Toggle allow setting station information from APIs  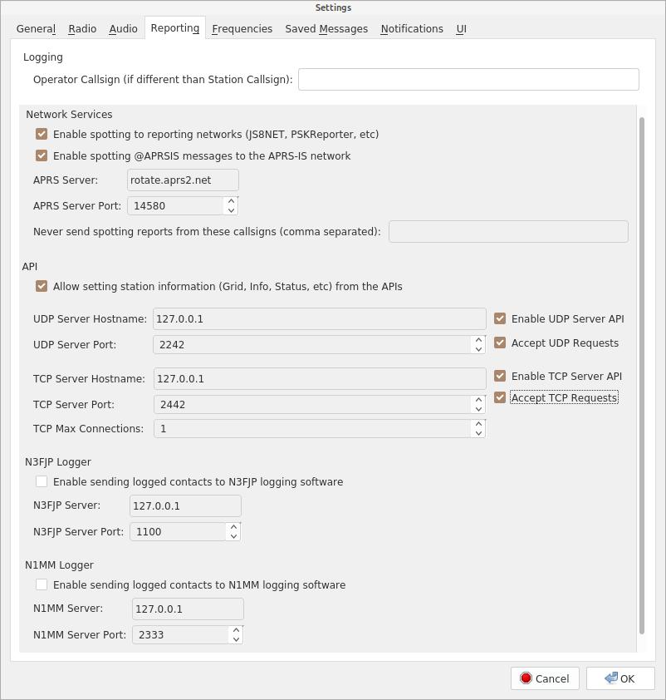pos(42,286)
